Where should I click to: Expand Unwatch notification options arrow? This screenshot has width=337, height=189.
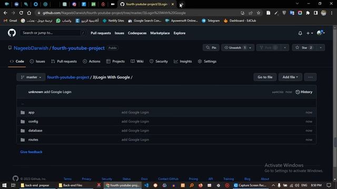click(251, 48)
